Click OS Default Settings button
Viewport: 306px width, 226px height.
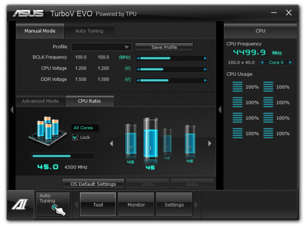(93, 184)
